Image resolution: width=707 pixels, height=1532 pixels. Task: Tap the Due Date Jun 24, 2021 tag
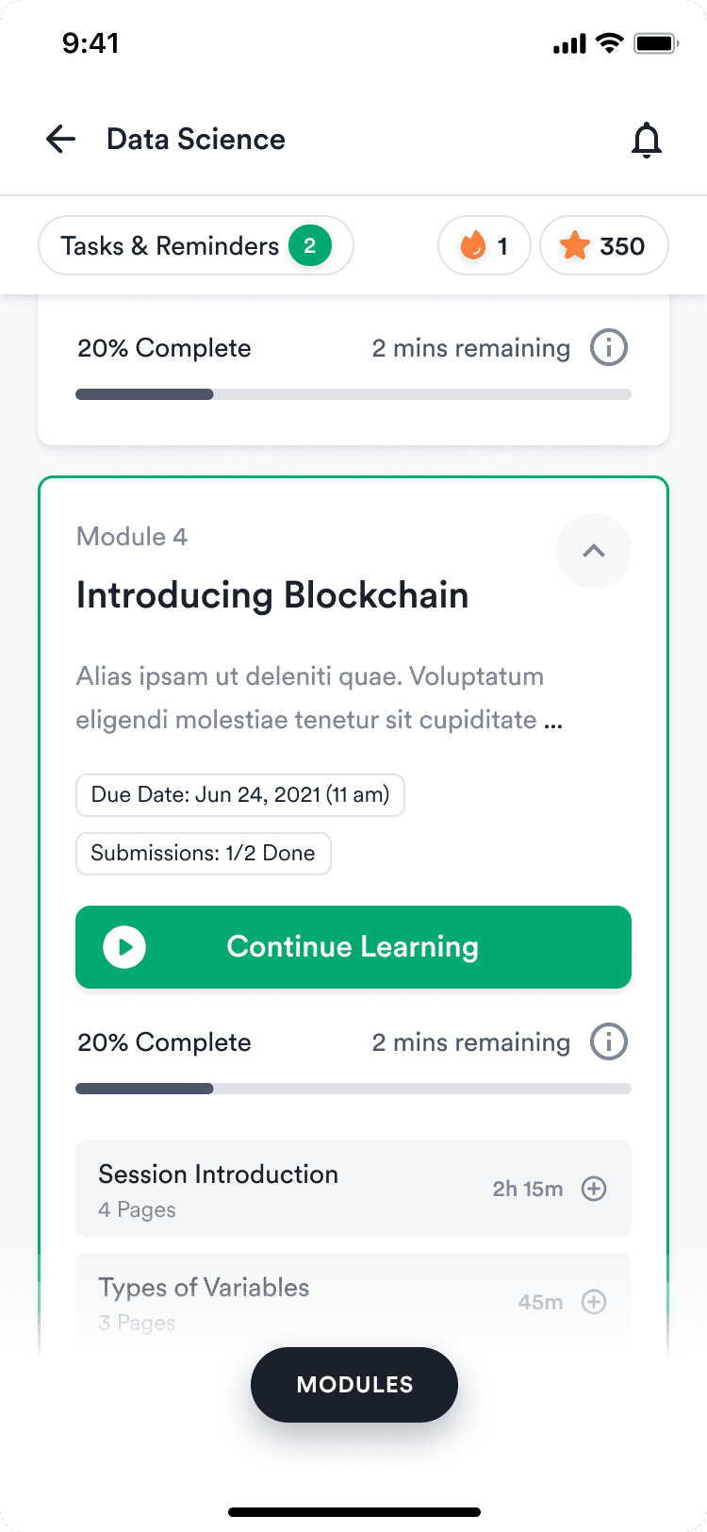(240, 795)
